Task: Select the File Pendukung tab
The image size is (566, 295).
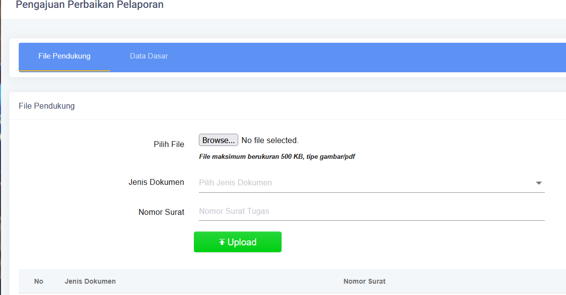Action: point(64,56)
